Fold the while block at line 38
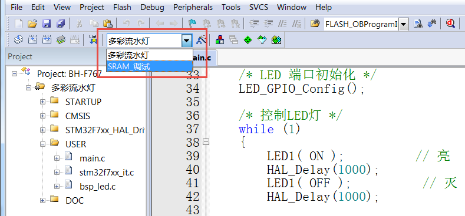 (x=206, y=142)
